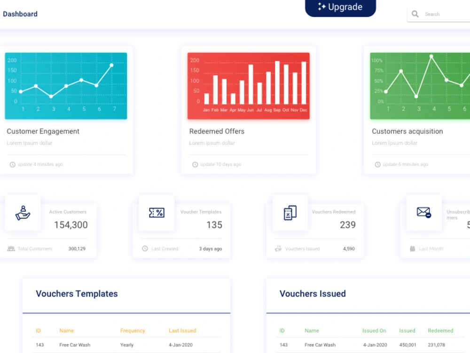The image size is (470, 353).
Task: Sort by Last Issued column header
Action: pyautogui.click(x=182, y=330)
